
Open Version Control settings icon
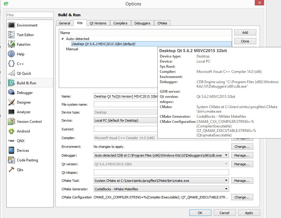point(11,122)
